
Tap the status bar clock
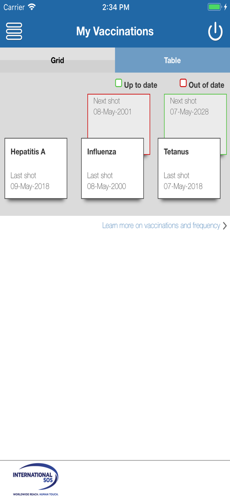pos(115,7)
